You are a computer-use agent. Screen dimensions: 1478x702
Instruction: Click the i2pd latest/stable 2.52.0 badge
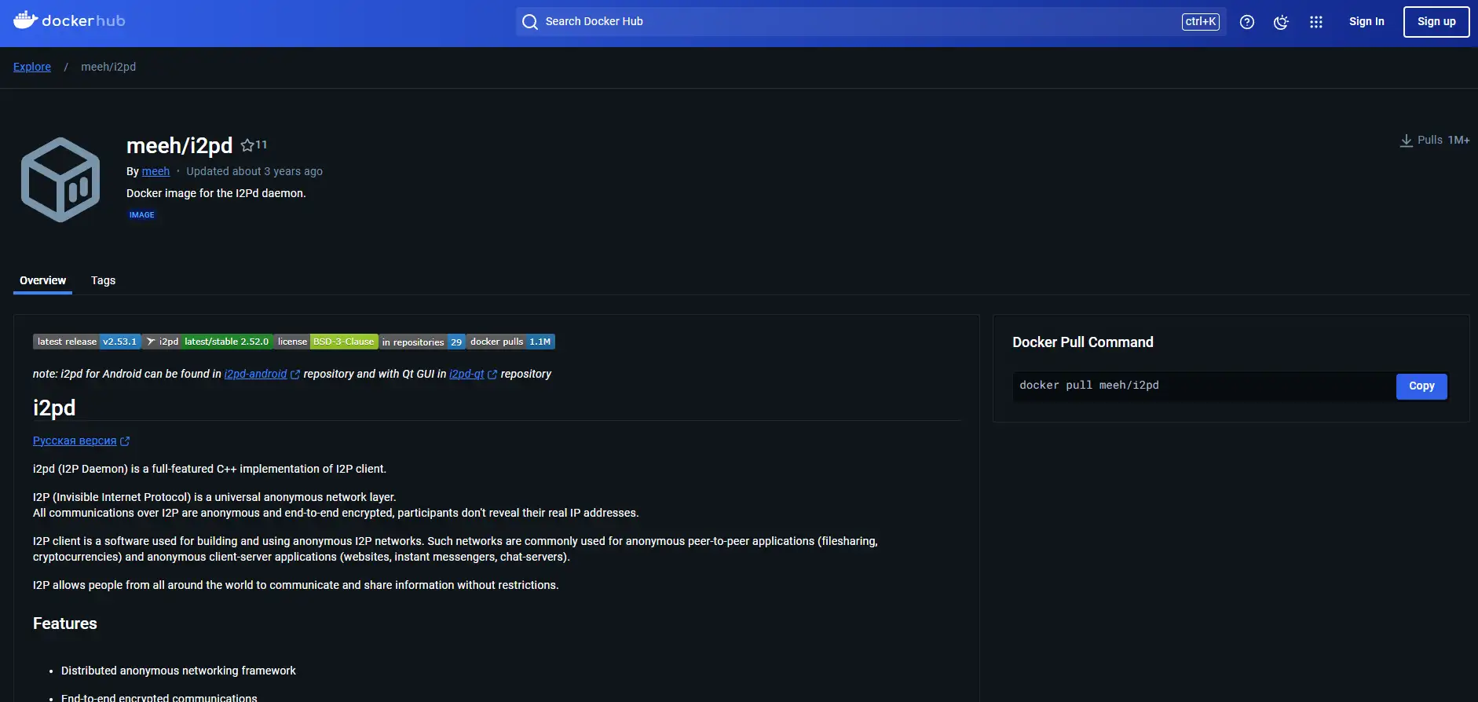pyautogui.click(x=207, y=342)
